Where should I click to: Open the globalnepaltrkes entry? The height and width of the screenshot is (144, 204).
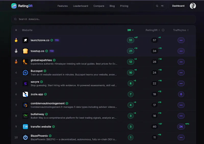(x=41, y=60)
